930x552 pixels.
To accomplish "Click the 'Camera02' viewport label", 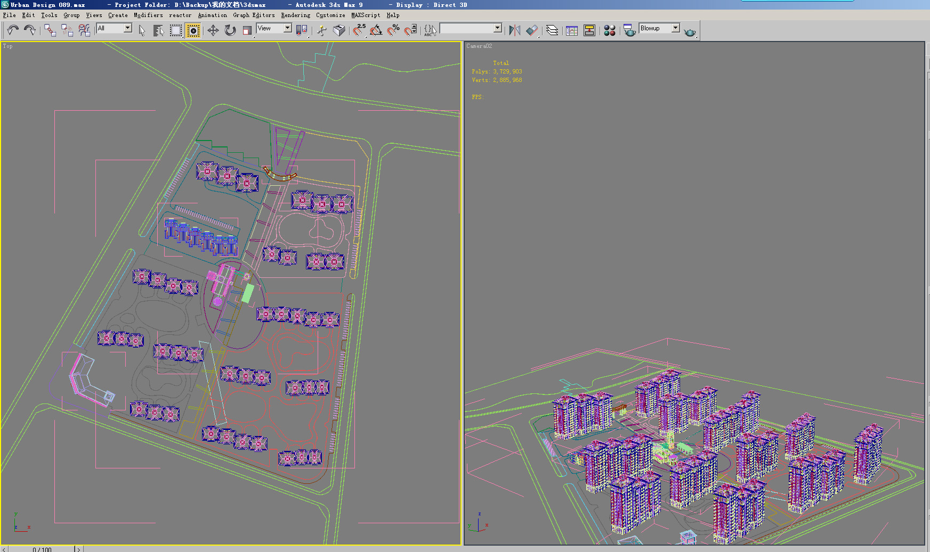I will pyautogui.click(x=479, y=46).
